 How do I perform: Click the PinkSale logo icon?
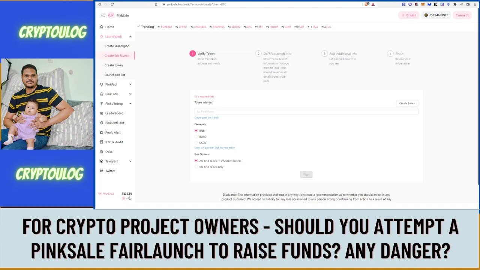(x=111, y=15)
